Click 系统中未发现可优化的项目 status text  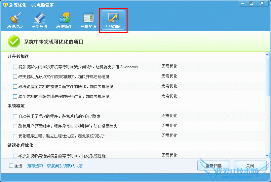[54, 42]
